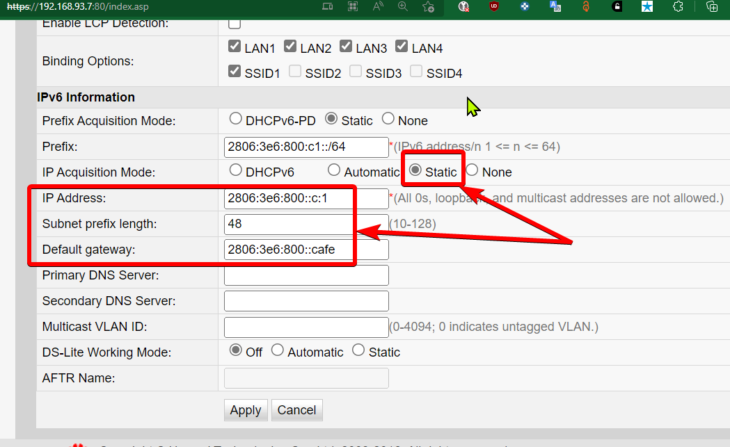Click the Primary DNS Server field
730x447 pixels.
[x=306, y=275]
